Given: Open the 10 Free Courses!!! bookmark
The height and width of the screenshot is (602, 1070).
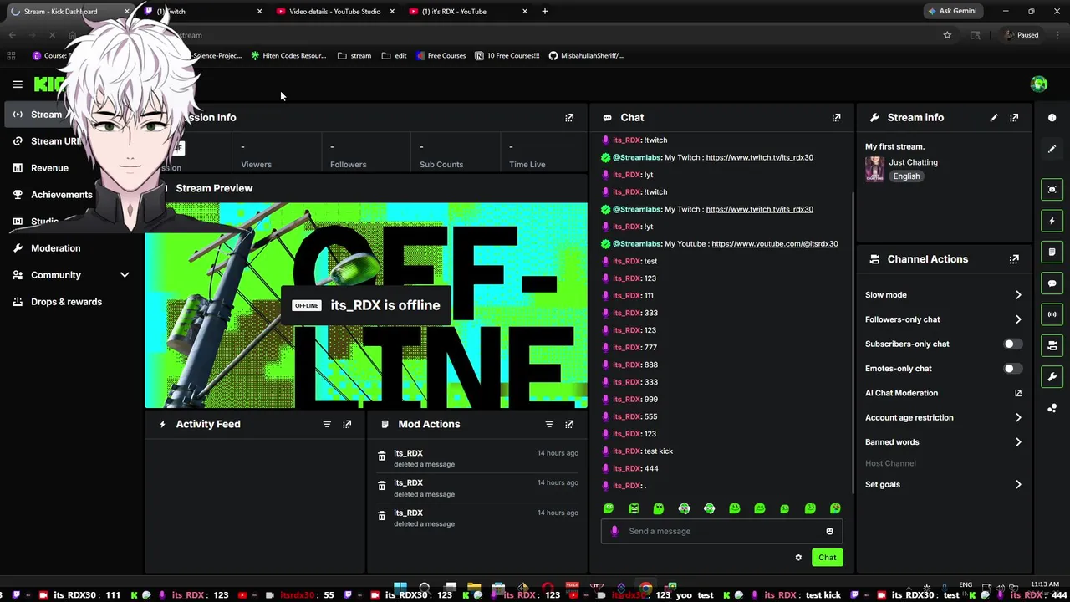Looking at the screenshot, I should pos(507,56).
